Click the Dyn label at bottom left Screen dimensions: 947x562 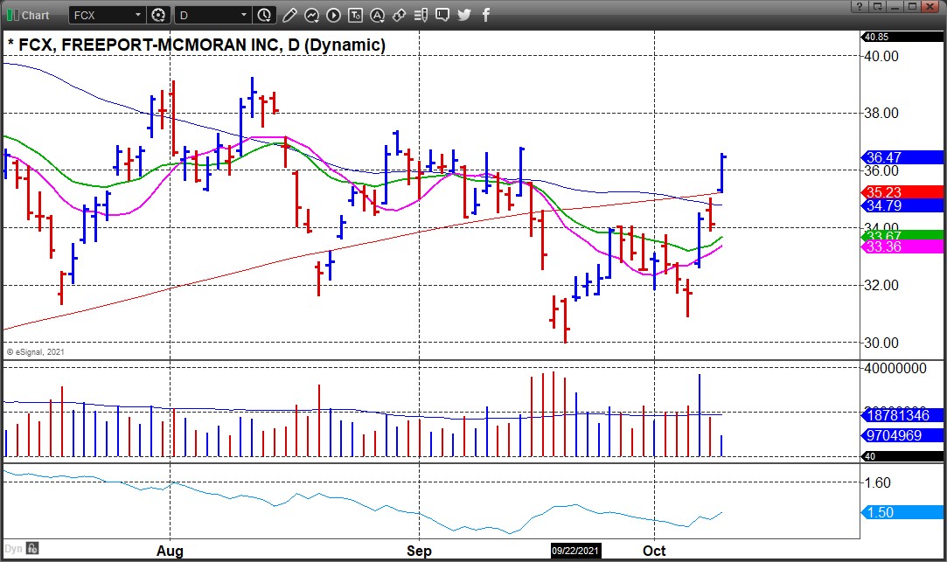pyautogui.click(x=13, y=549)
